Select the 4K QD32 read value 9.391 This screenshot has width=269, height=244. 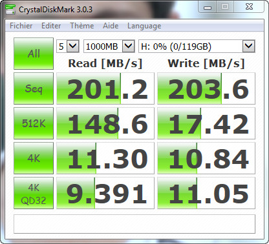pyautogui.click(x=105, y=193)
